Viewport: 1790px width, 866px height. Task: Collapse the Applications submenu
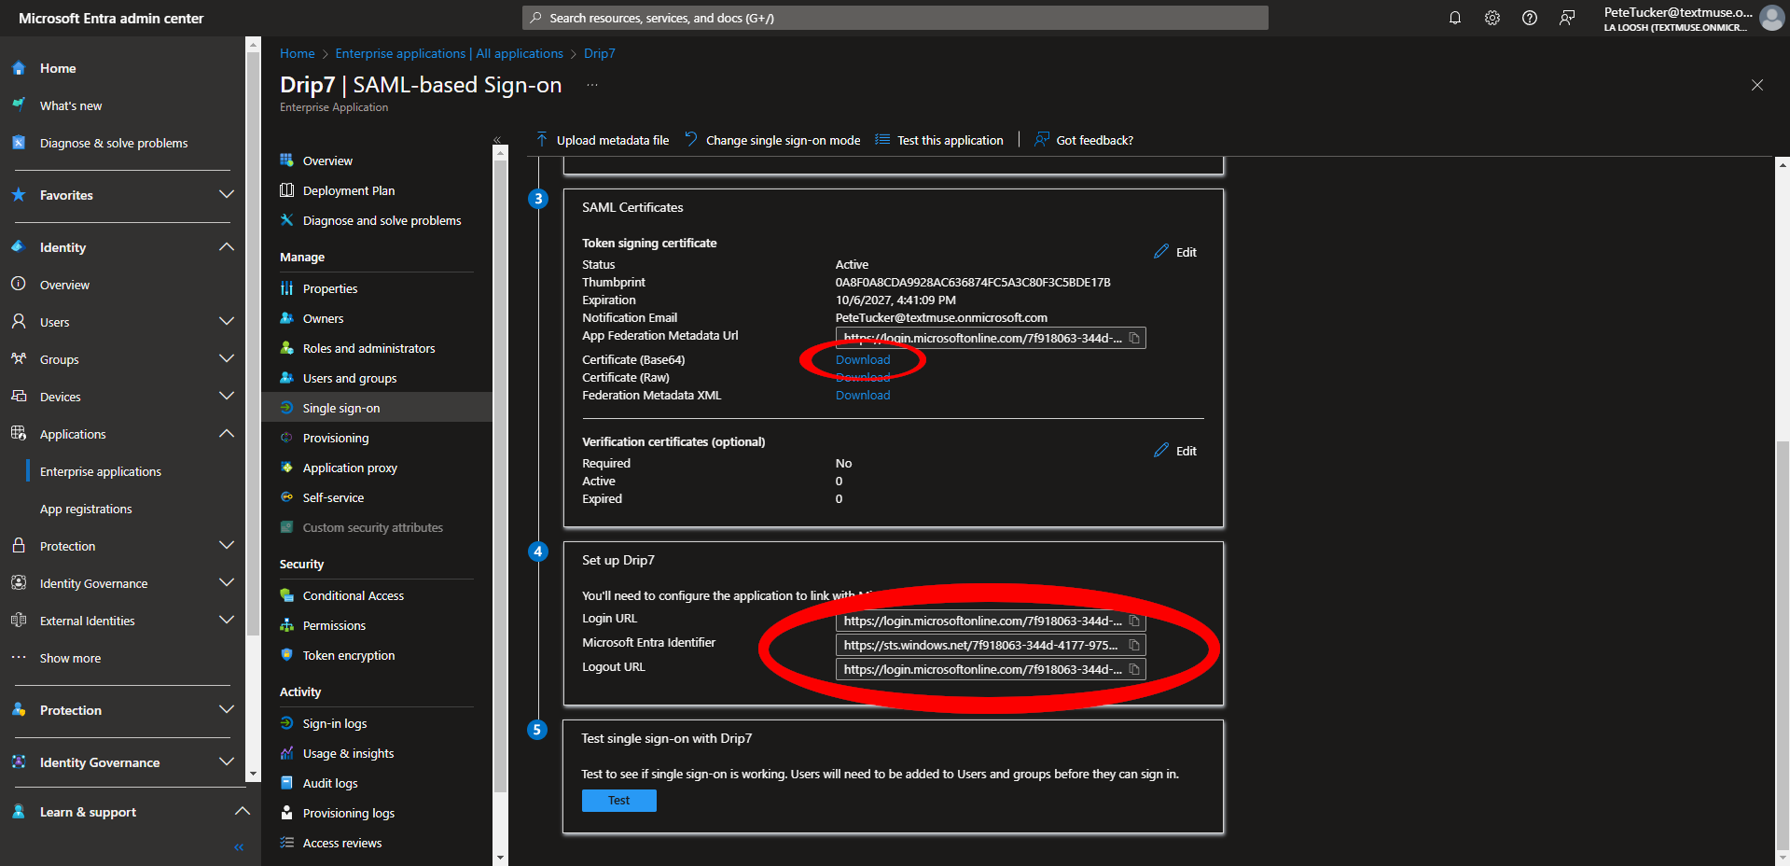pos(226,433)
